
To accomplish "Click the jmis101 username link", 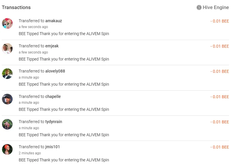I will 53,147.
